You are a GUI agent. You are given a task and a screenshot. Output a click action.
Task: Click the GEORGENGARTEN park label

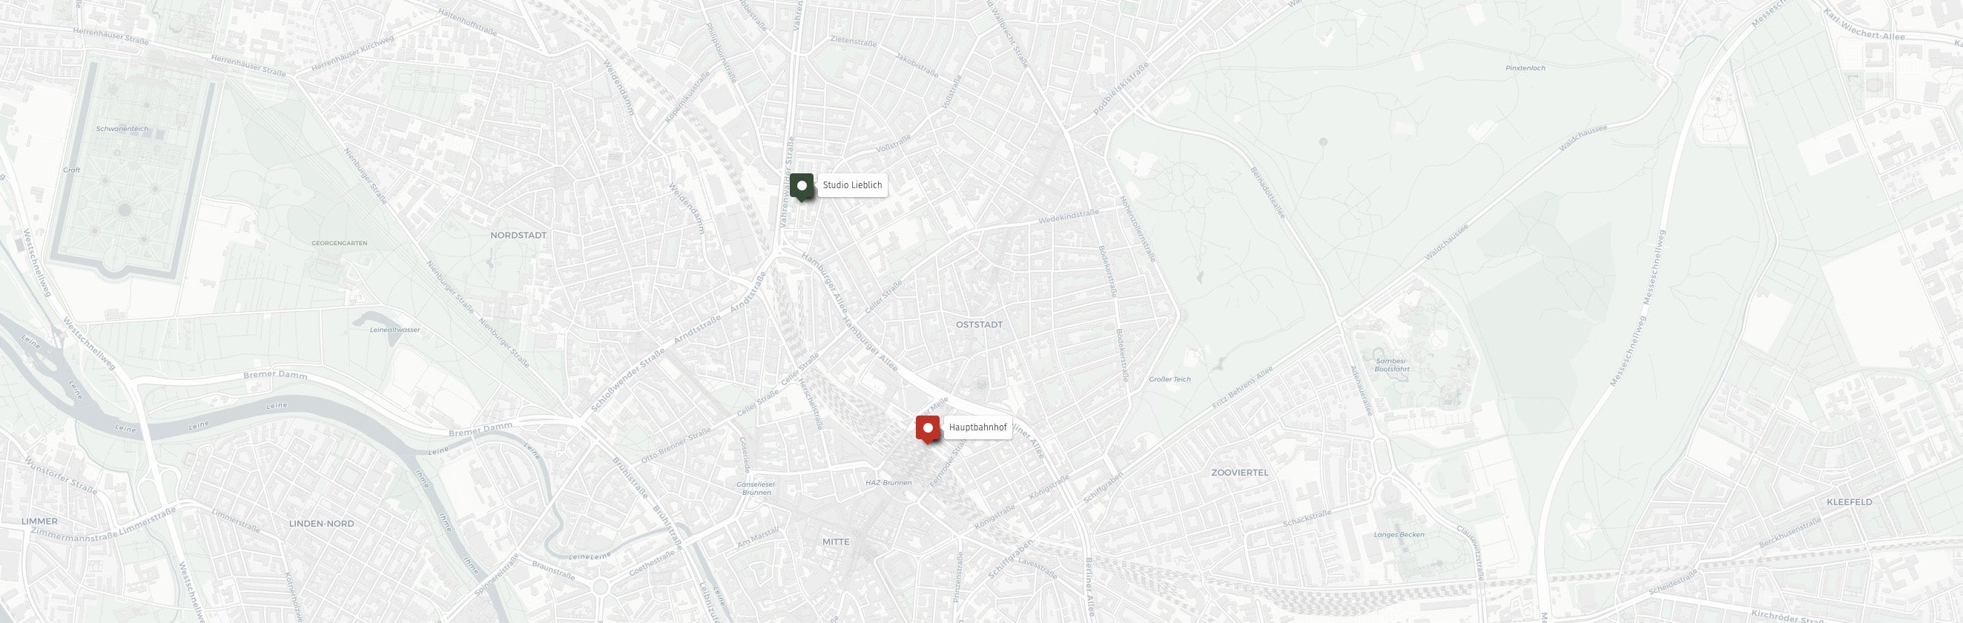(x=339, y=243)
